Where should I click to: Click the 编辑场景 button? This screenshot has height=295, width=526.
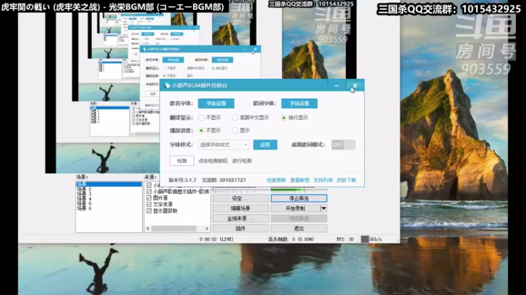coord(240,208)
